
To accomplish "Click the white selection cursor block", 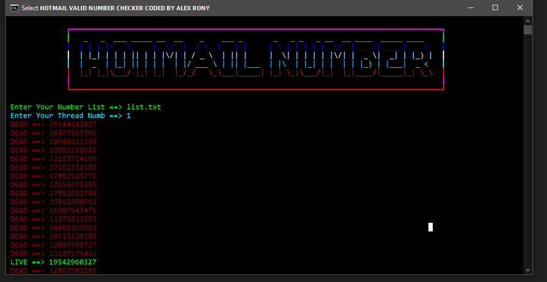I will [x=431, y=227].
